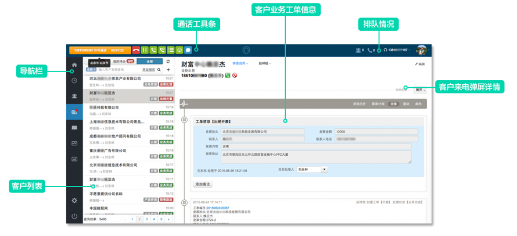Screen dimensions: 517x236
Task: Click the 添加备注 button
Action: pos(203,184)
